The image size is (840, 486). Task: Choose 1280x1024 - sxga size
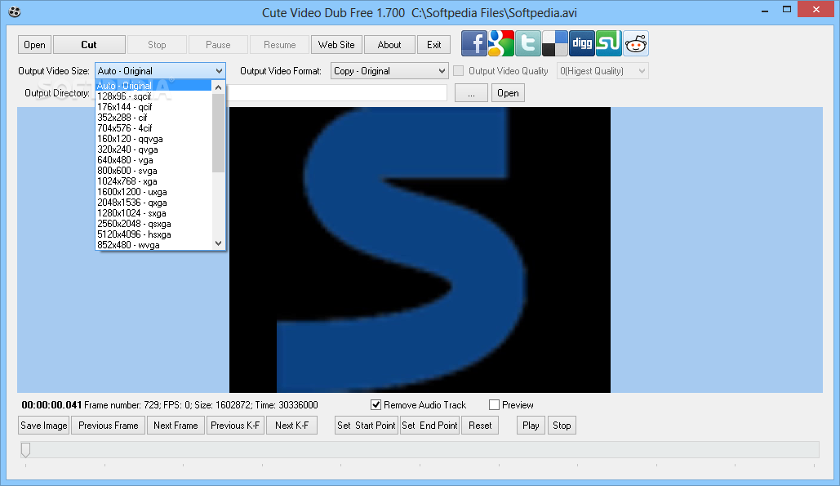[x=153, y=213]
